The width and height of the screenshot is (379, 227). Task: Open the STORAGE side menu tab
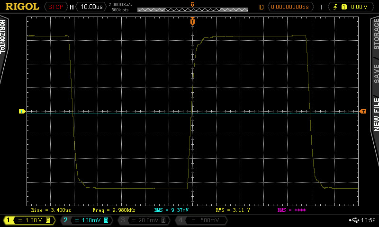(x=376, y=34)
